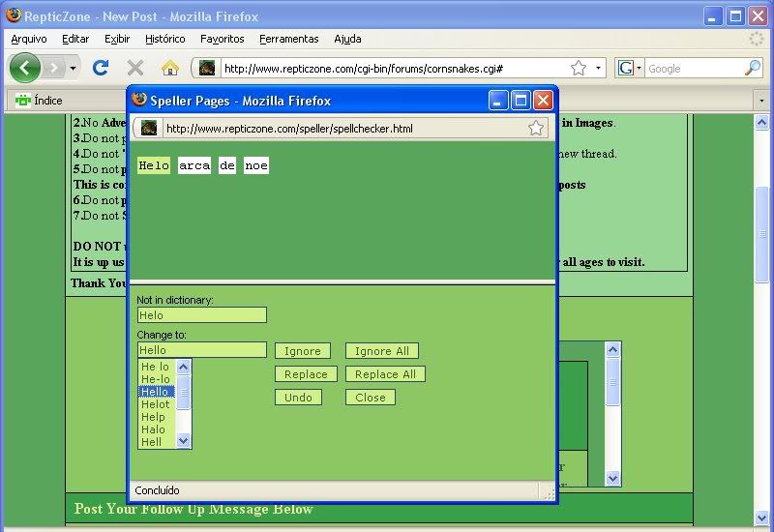Click the word de in preview
Screen dimensions: 774x532
[x=227, y=165]
